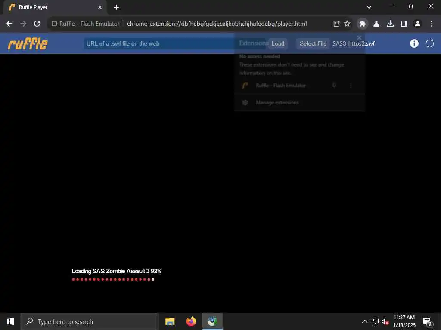Click the Load button

[x=278, y=43]
